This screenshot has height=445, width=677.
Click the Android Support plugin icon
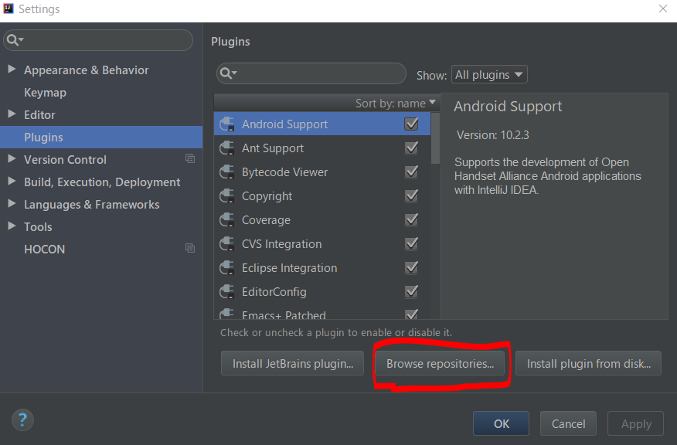(x=226, y=124)
